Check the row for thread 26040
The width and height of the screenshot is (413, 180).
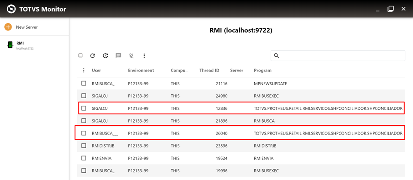point(84,133)
